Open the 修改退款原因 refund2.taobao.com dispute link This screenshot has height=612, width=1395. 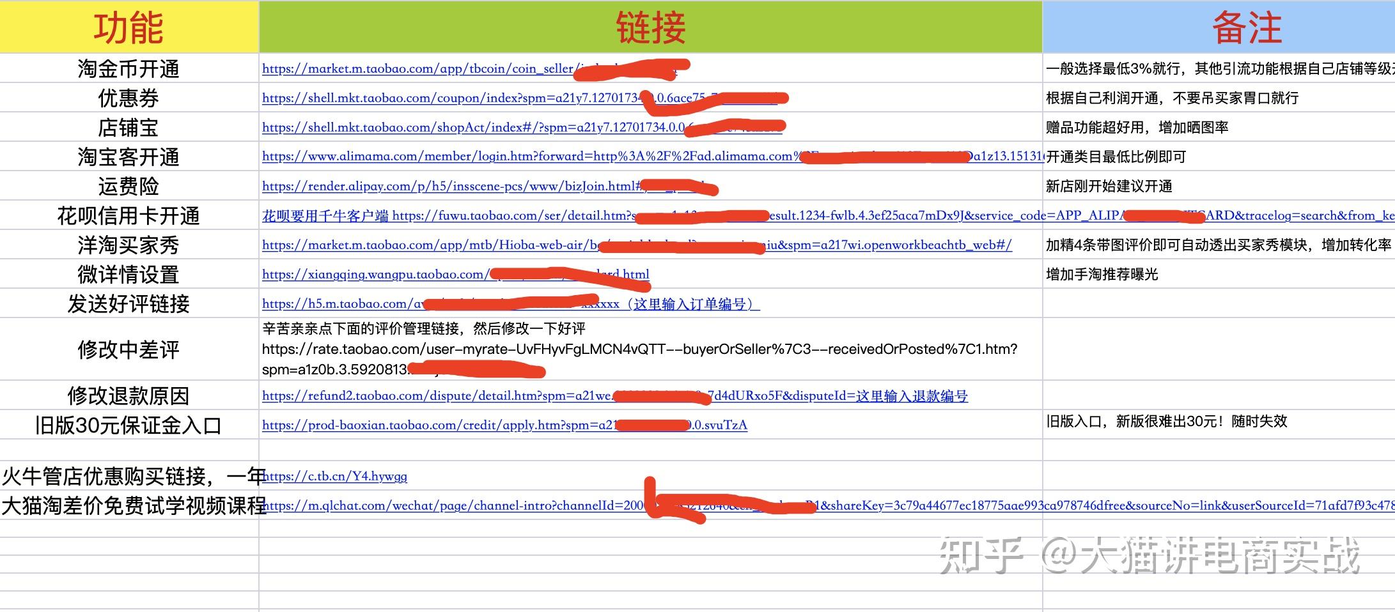[615, 395]
